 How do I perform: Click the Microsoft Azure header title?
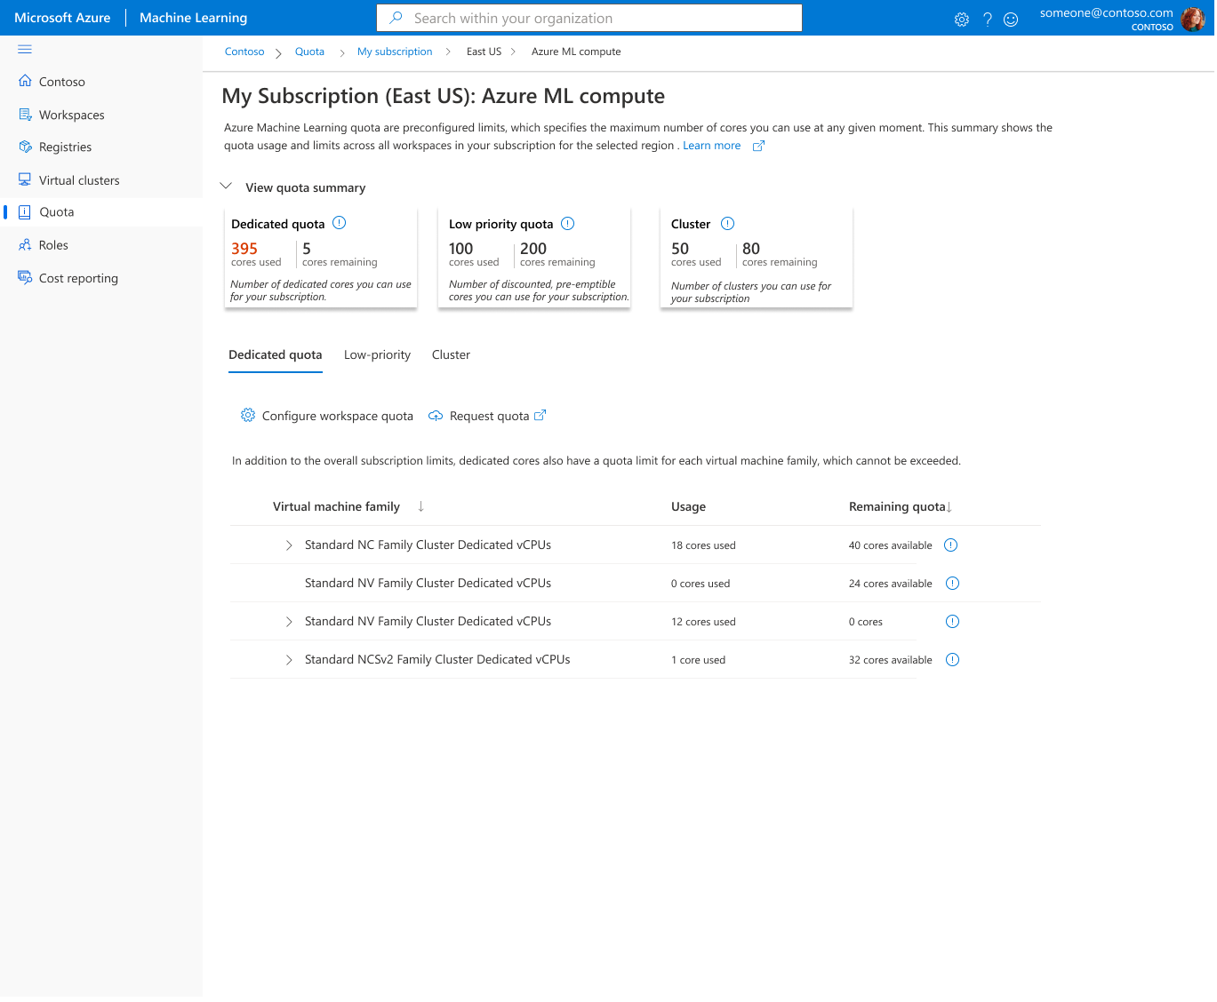tap(62, 18)
